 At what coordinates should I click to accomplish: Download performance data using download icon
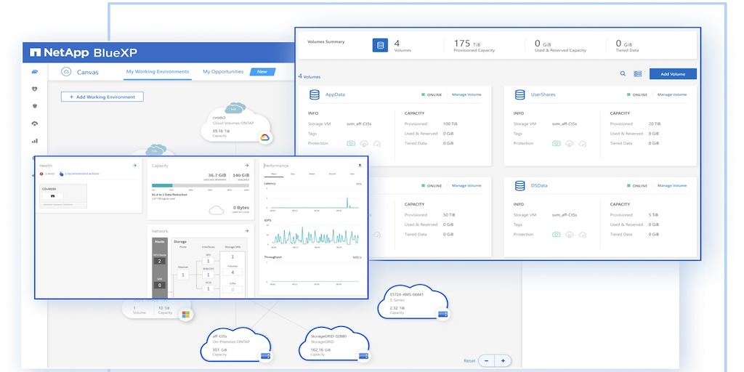tap(360, 166)
